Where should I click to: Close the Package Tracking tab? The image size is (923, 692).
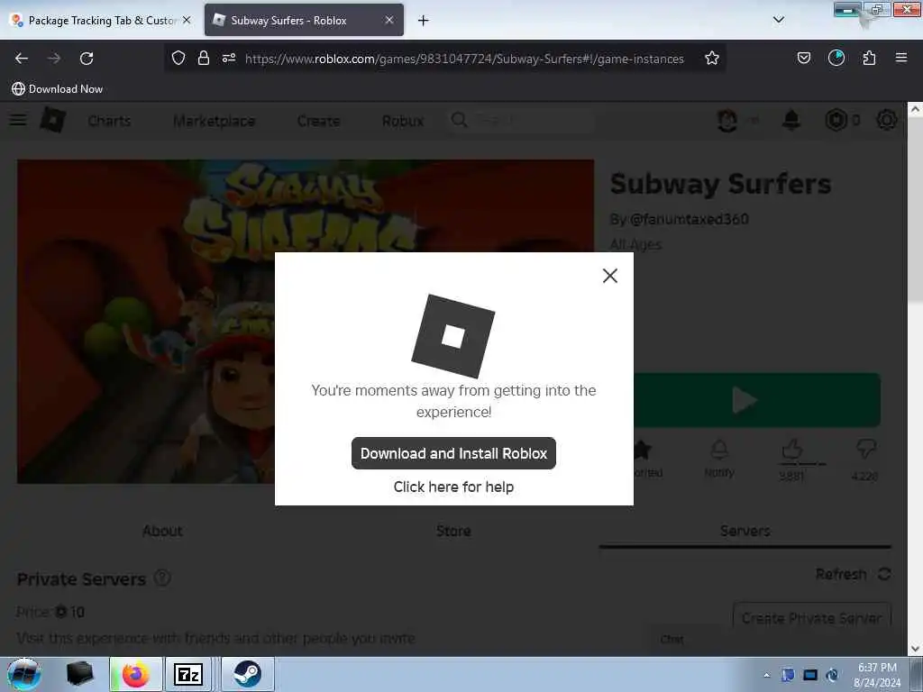[x=187, y=20]
